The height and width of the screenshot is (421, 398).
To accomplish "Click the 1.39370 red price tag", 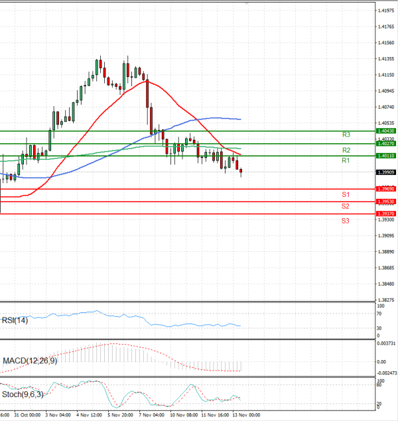I will pos(386,213).
